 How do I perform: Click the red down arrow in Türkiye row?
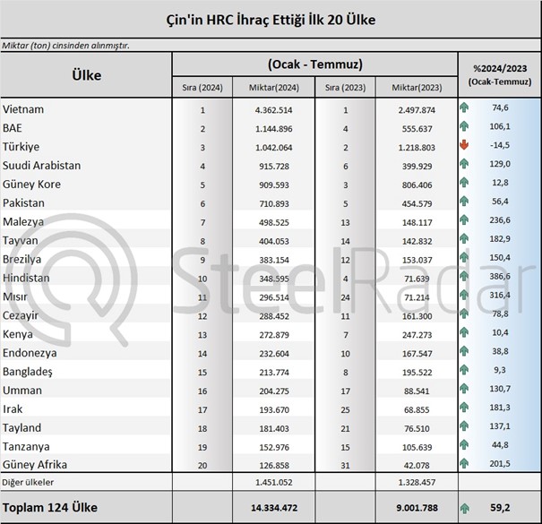464,145
